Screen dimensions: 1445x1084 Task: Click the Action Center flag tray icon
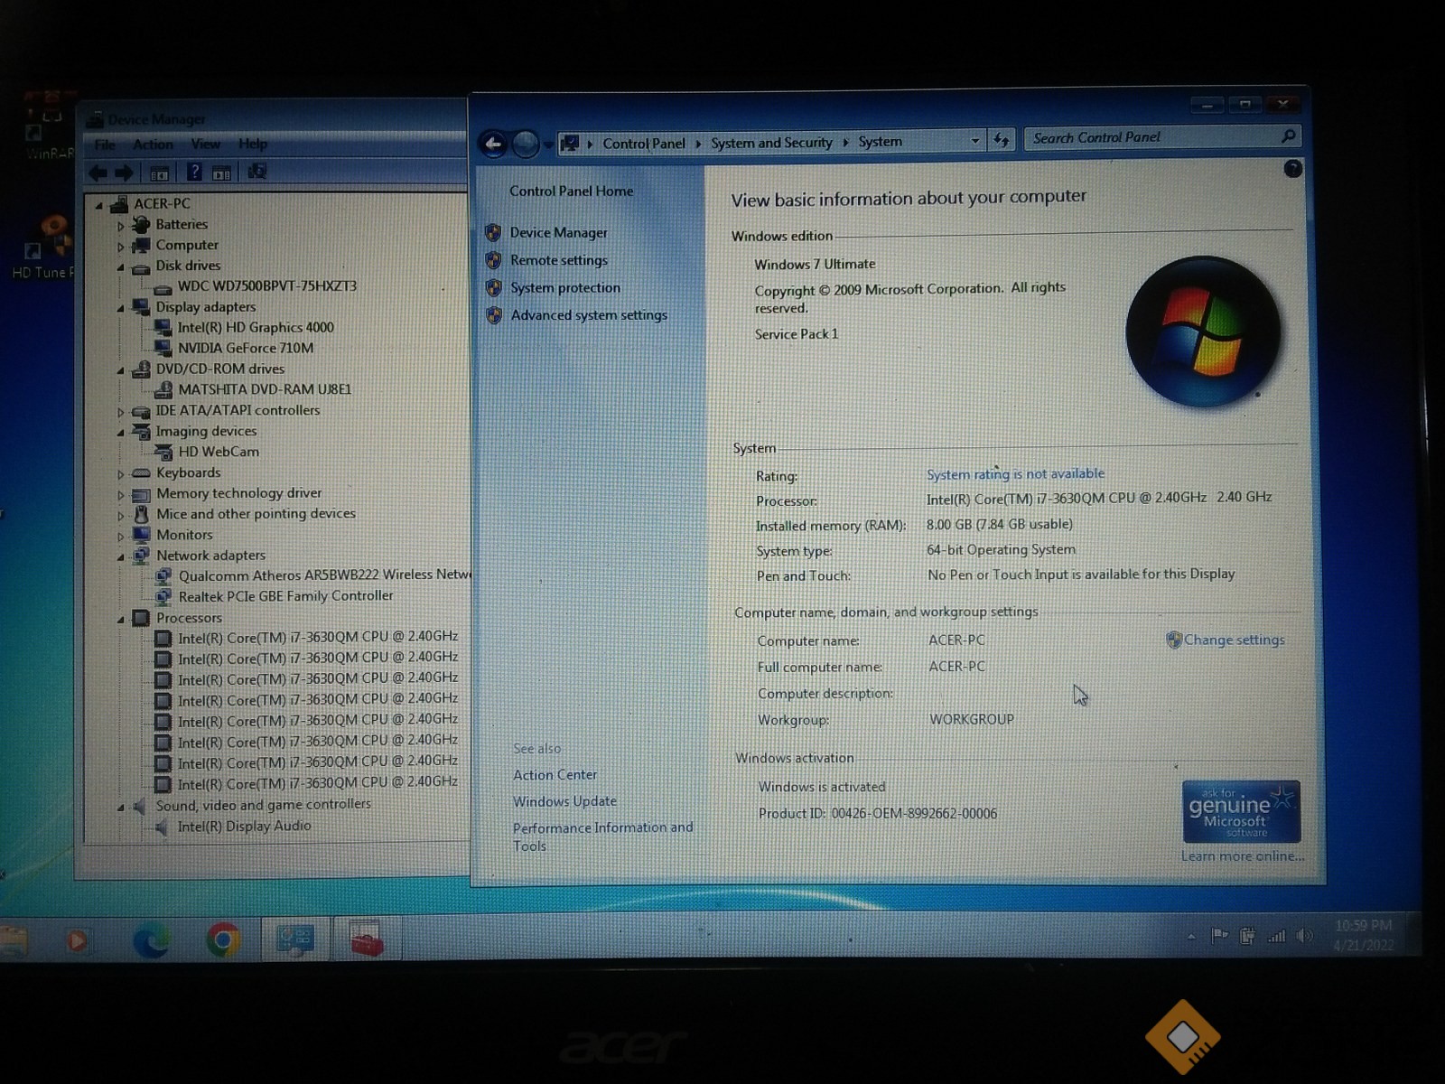[x=1219, y=936]
